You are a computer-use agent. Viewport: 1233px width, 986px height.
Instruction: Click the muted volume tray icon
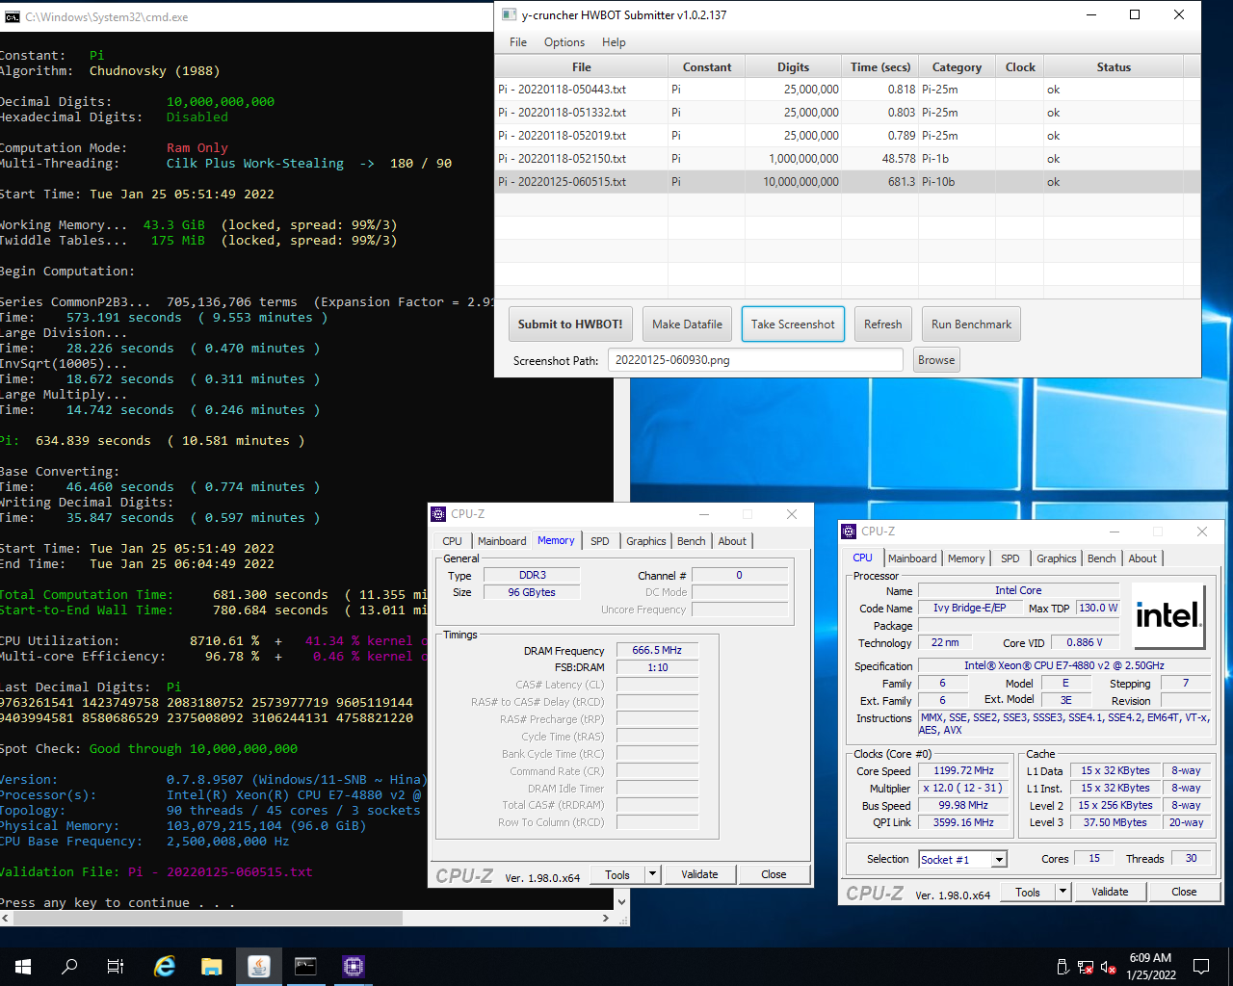tap(1108, 967)
